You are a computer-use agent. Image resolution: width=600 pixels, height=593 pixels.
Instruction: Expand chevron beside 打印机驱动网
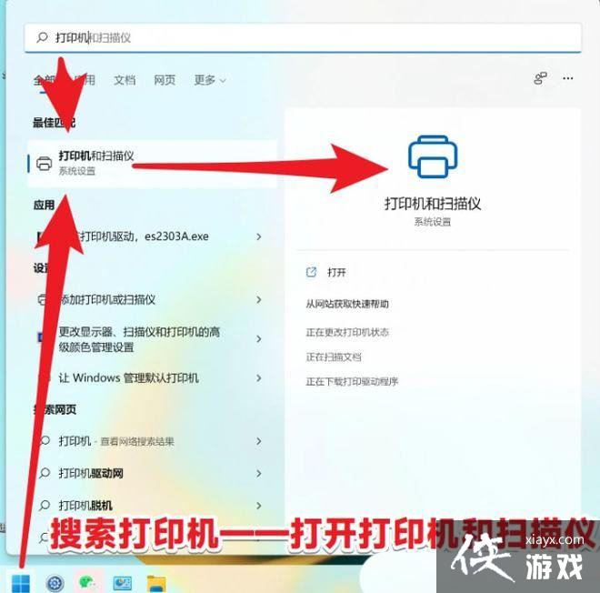(259, 473)
